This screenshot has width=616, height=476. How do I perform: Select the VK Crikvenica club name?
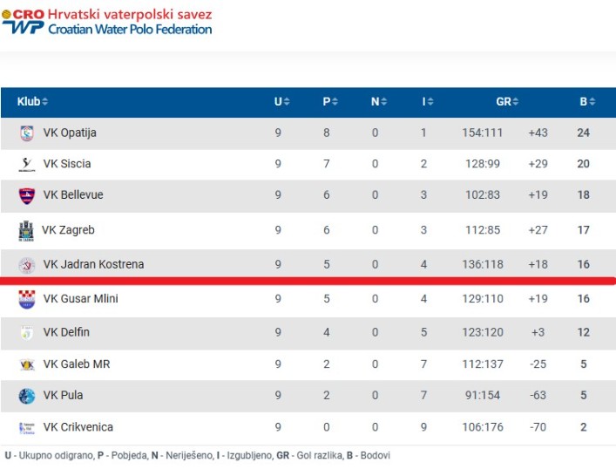point(78,427)
